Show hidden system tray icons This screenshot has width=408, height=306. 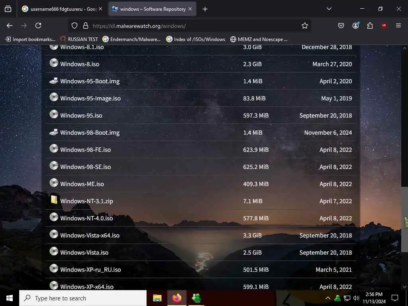click(x=328, y=298)
